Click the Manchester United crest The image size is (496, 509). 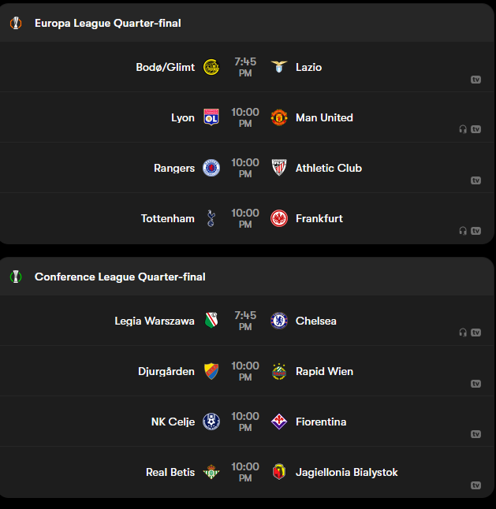click(279, 117)
